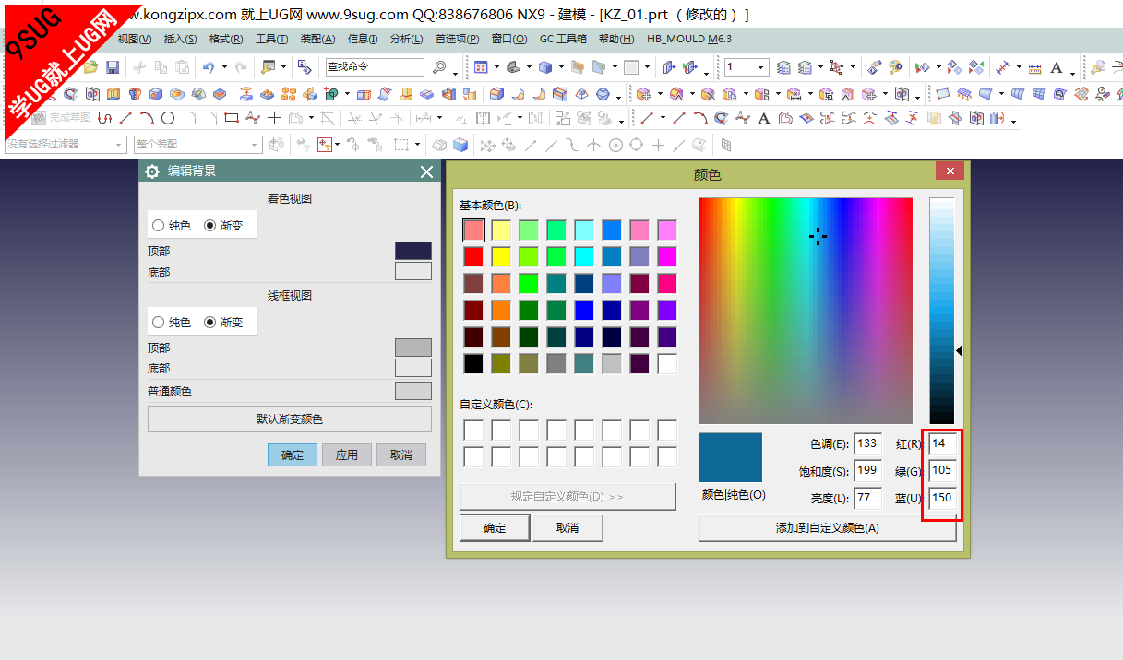
Task: Select 纯色 radio under 着色视图
Action: [x=159, y=226]
